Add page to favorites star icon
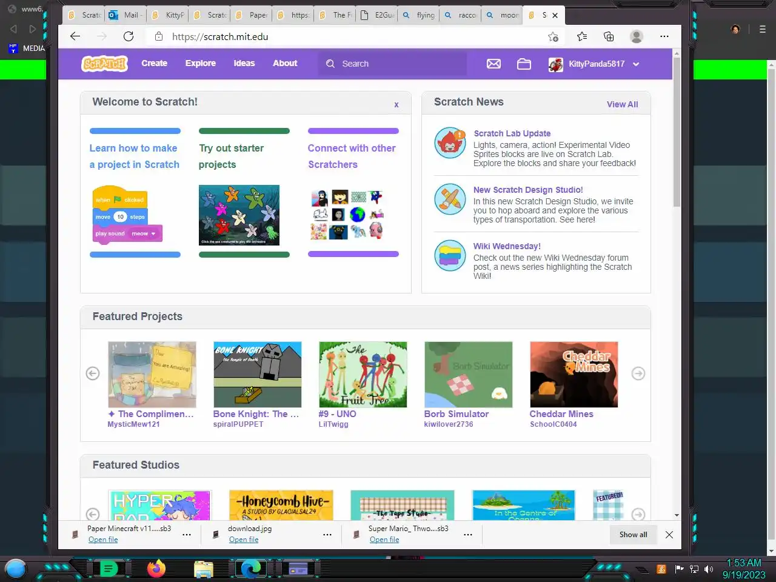This screenshot has width=776, height=582. [553, 36]
